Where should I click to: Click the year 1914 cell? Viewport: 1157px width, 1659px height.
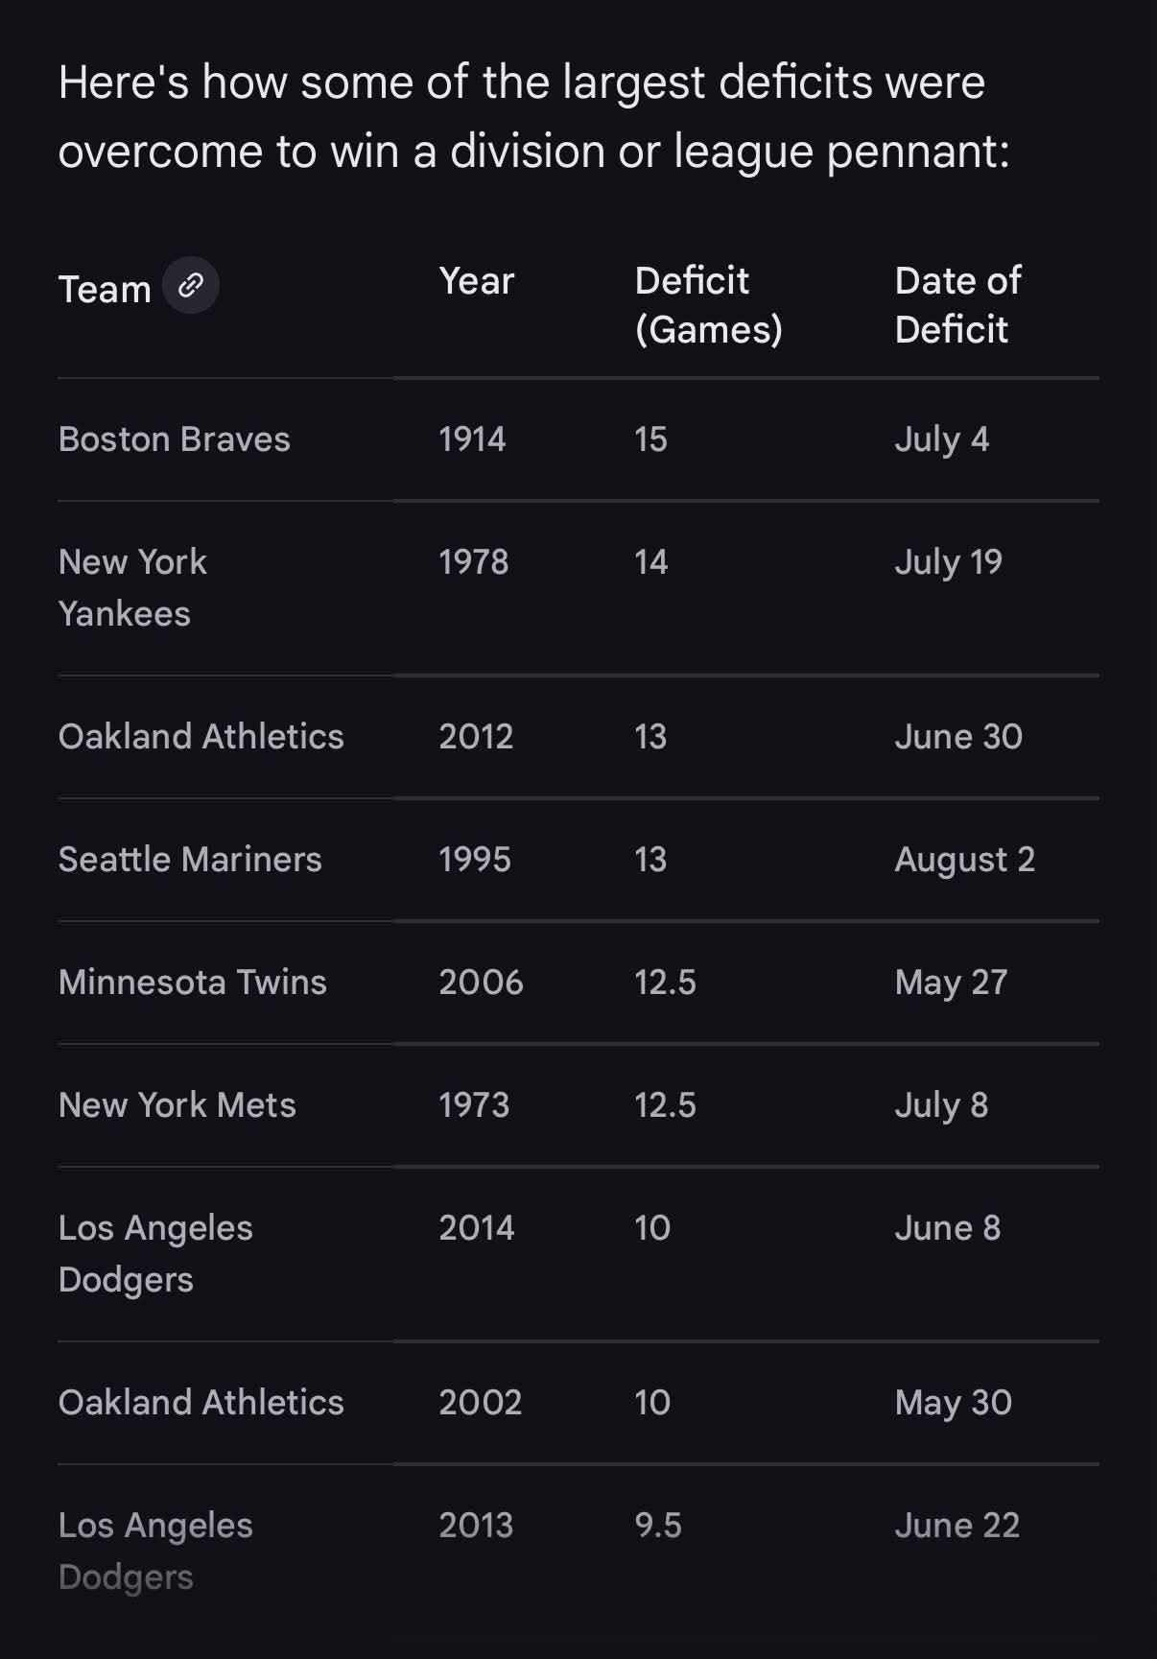click(472, 438)
